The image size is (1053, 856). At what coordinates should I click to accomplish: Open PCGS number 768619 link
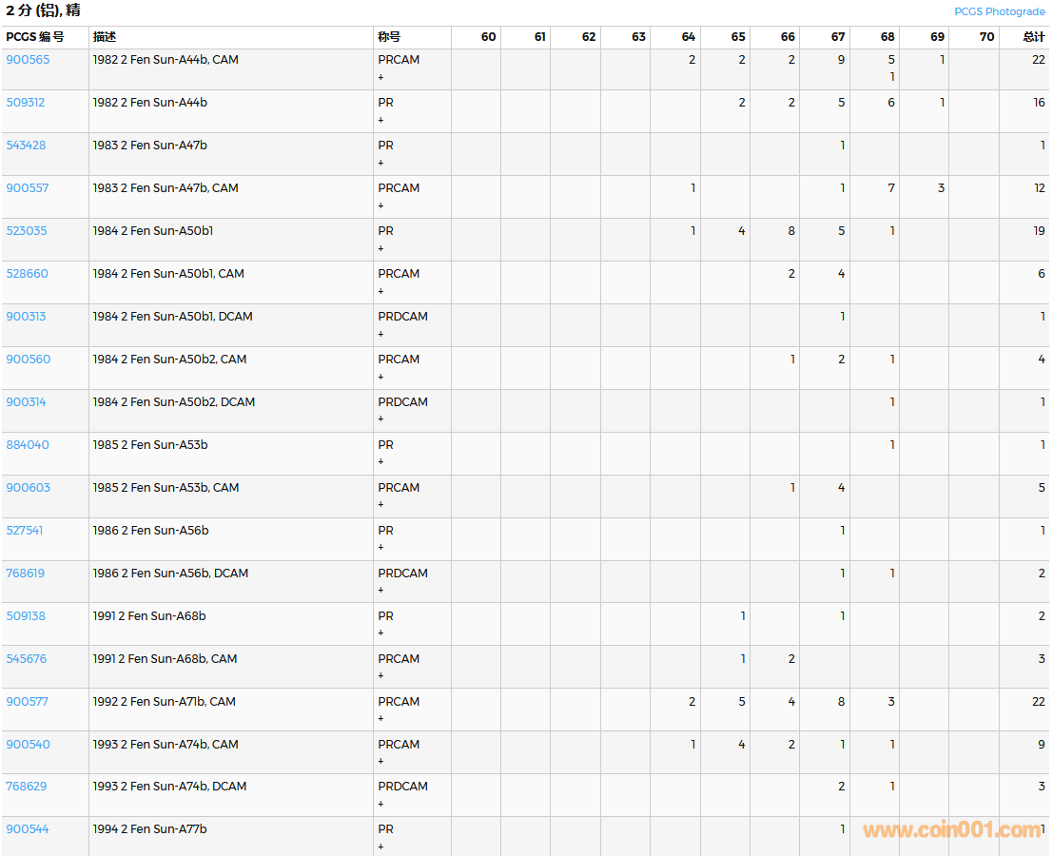pos(26,573)
